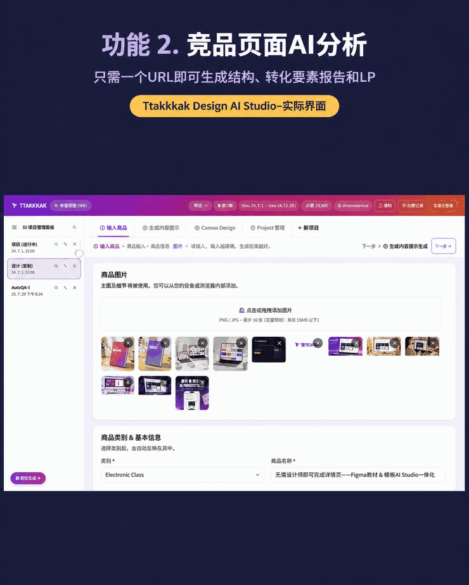Switch to the 输入商品 tab

click(113, 227)
